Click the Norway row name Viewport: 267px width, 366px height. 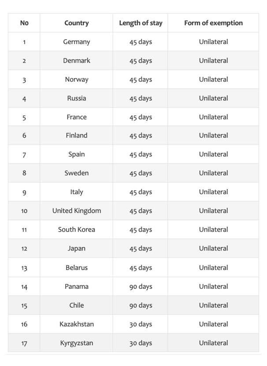tap(76, 80)
